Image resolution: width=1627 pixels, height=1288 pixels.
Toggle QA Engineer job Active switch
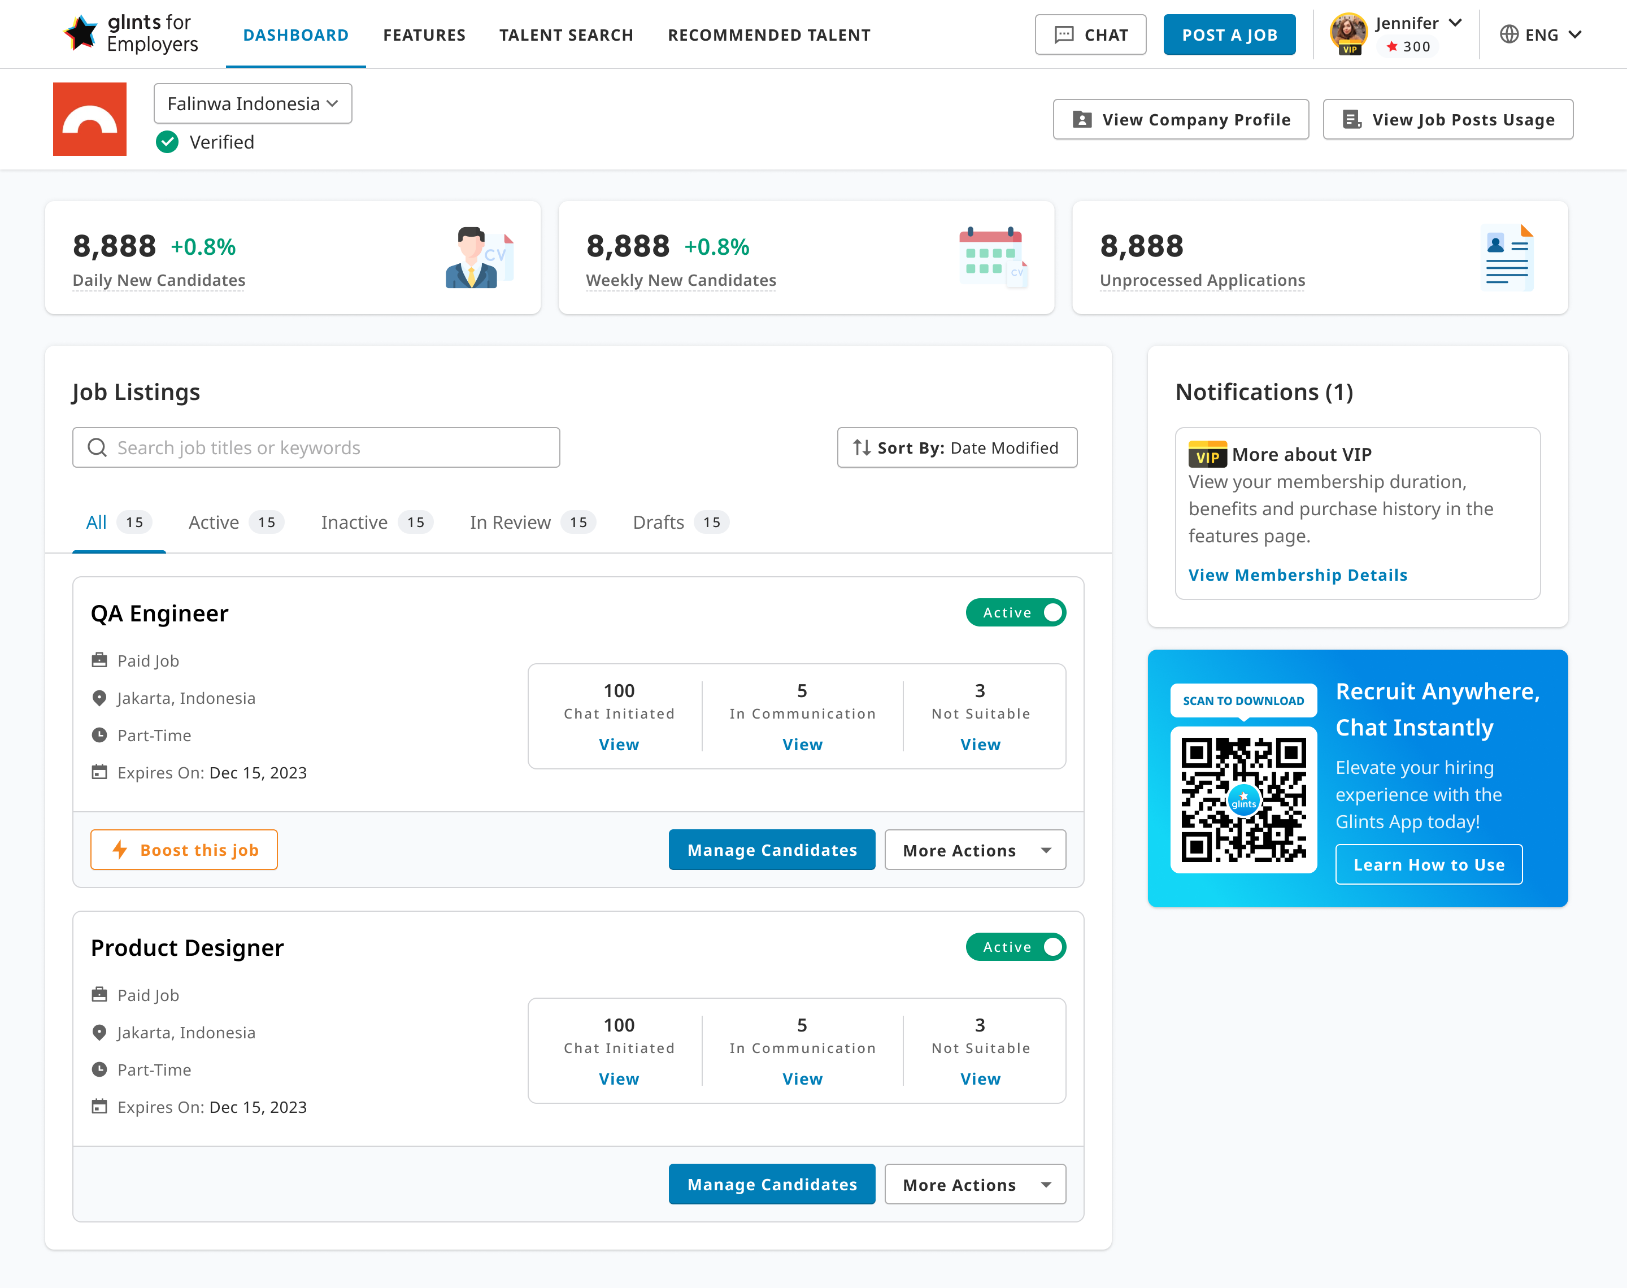point(1016,612)
